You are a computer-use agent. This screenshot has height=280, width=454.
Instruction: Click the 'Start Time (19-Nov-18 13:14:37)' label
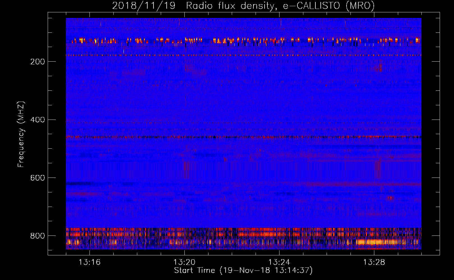[243, 270]
